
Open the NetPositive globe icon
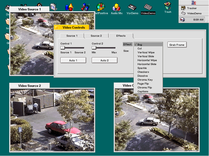(x=101, y=7)
